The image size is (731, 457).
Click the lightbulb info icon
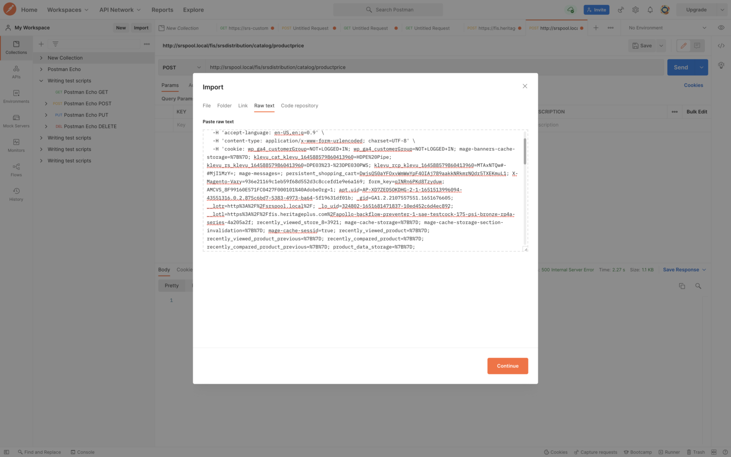pos(721,65)
